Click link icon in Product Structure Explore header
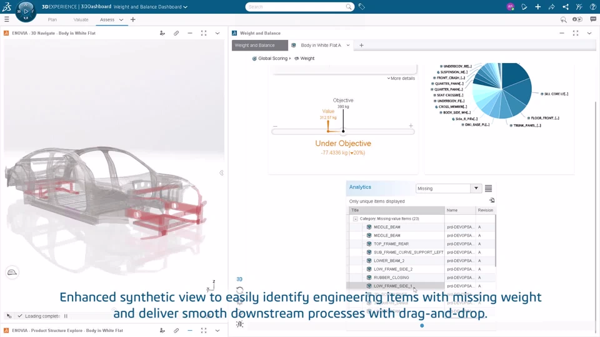This screenshot has height=337, width=600. 176,331
